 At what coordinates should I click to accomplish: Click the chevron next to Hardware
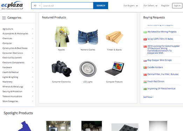click(33, 67)
